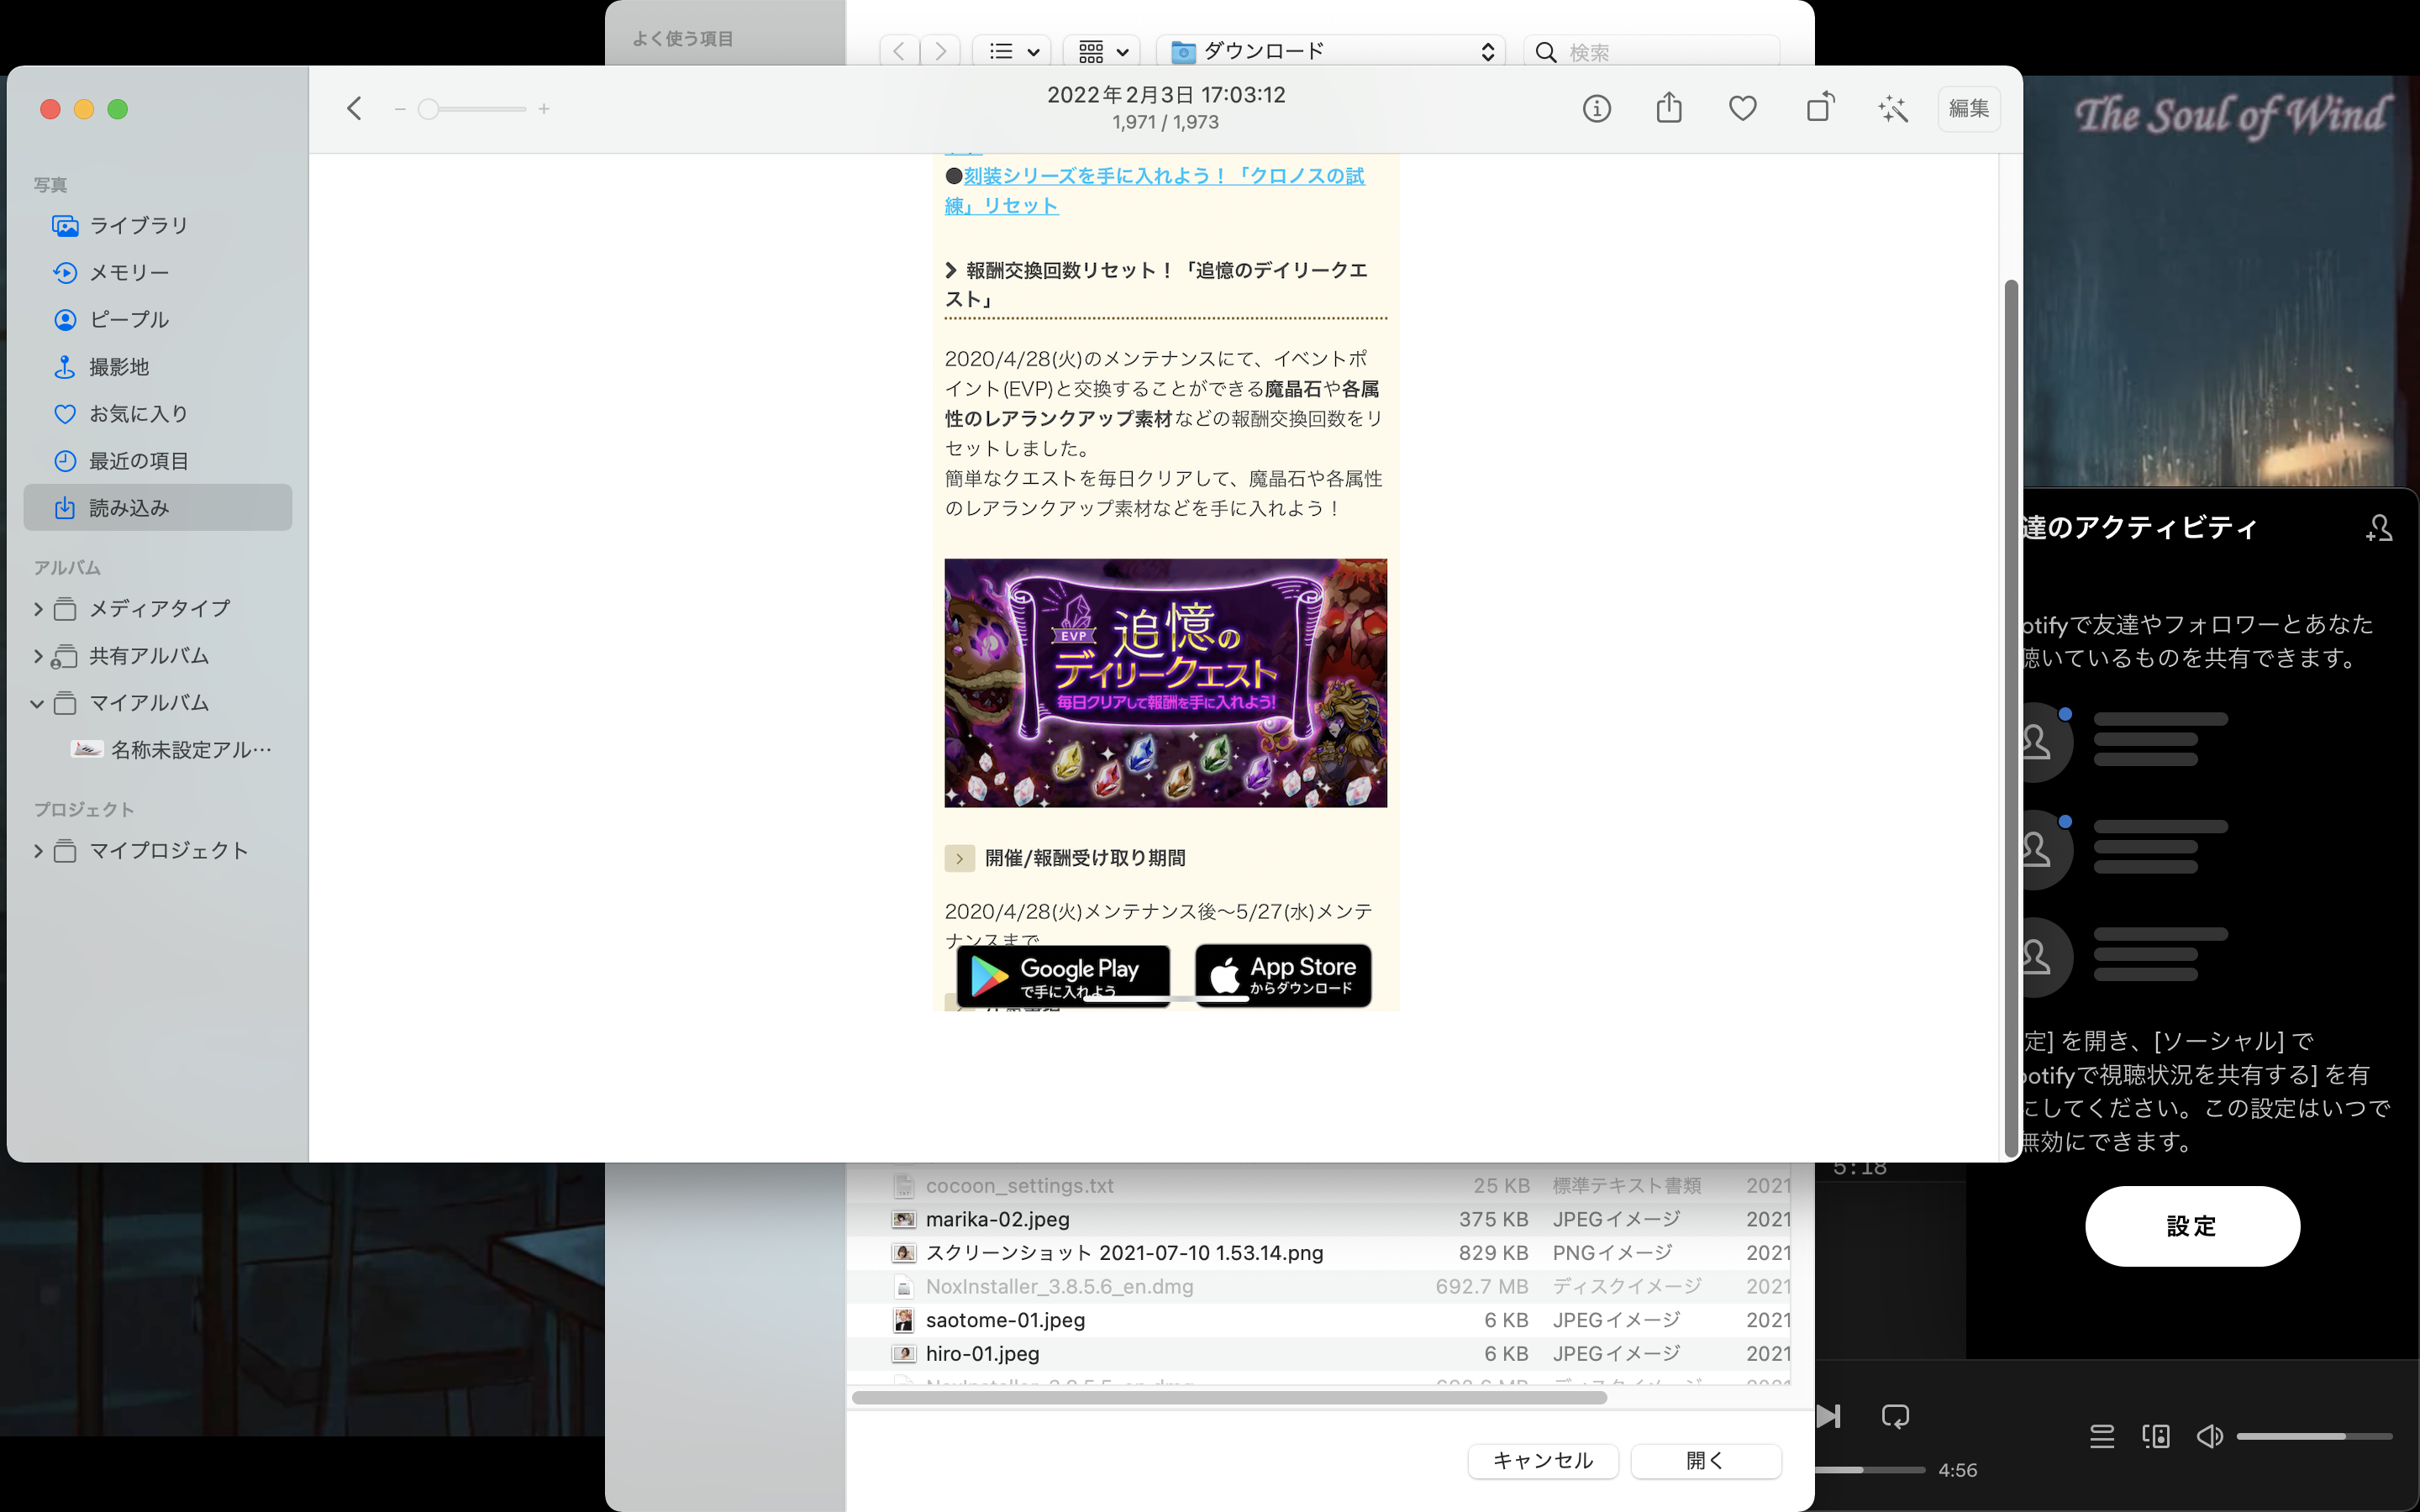2420x1512 pixels.
Task: Click Spotify 設定 button
Action: 2192,1226
